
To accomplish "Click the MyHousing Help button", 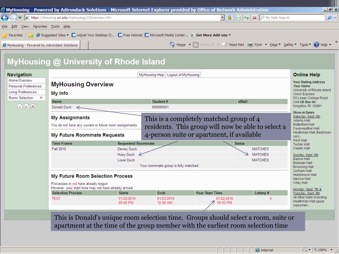I will click(x=152, y=75).
